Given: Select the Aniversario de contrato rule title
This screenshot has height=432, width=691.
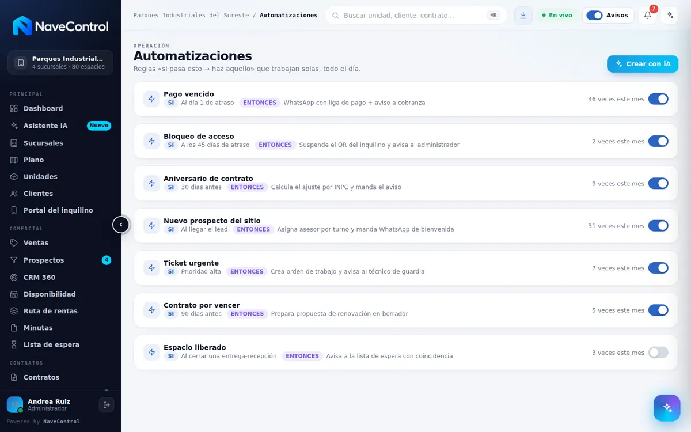Looking at the screenshot, I should pos(208,179).
